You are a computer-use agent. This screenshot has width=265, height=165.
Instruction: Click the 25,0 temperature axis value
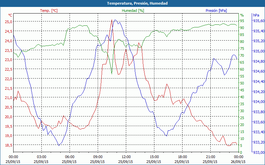point(8,21)
